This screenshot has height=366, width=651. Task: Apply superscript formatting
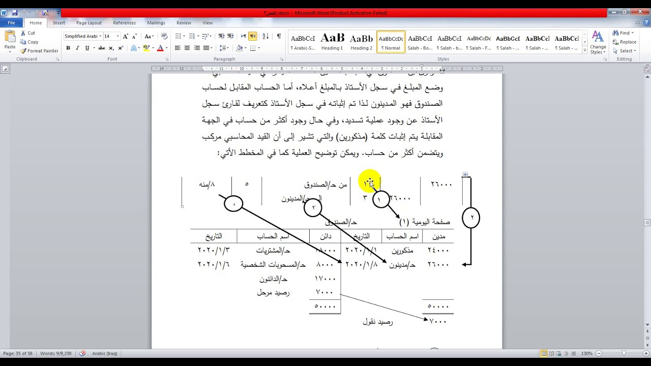[x=121, y=48]
